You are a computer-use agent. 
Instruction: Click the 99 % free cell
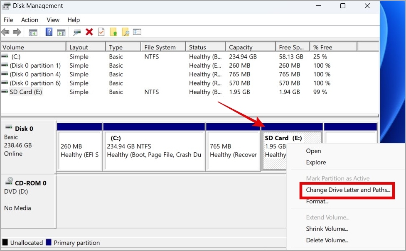[x=320, y=92]
